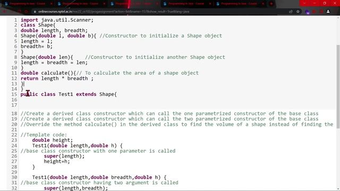The width and height of the screenshot is (340, 191).
Task: Click comment 'Constructor to initialize another Shape object'
Action: click(x=155, y=57)
